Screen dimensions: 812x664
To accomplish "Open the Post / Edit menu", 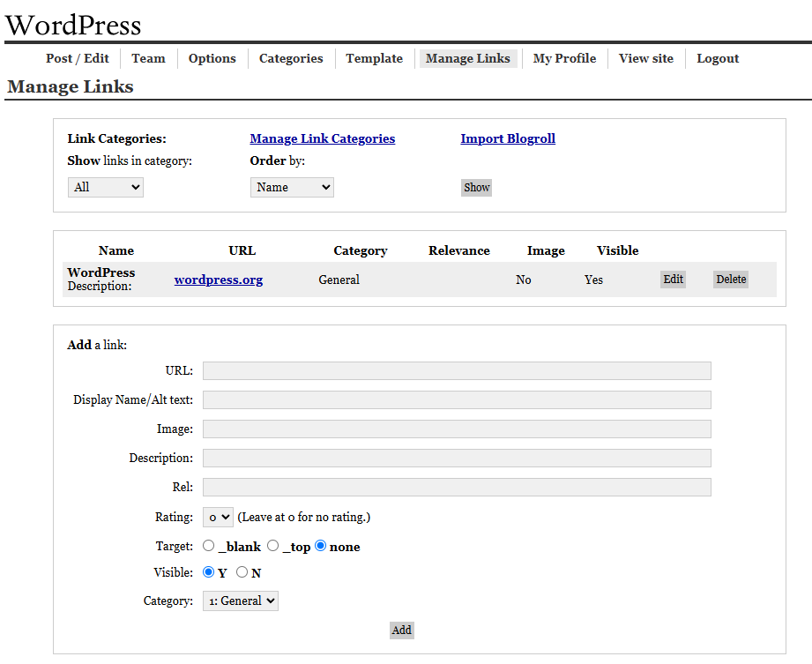I will [x=78, y=58].
